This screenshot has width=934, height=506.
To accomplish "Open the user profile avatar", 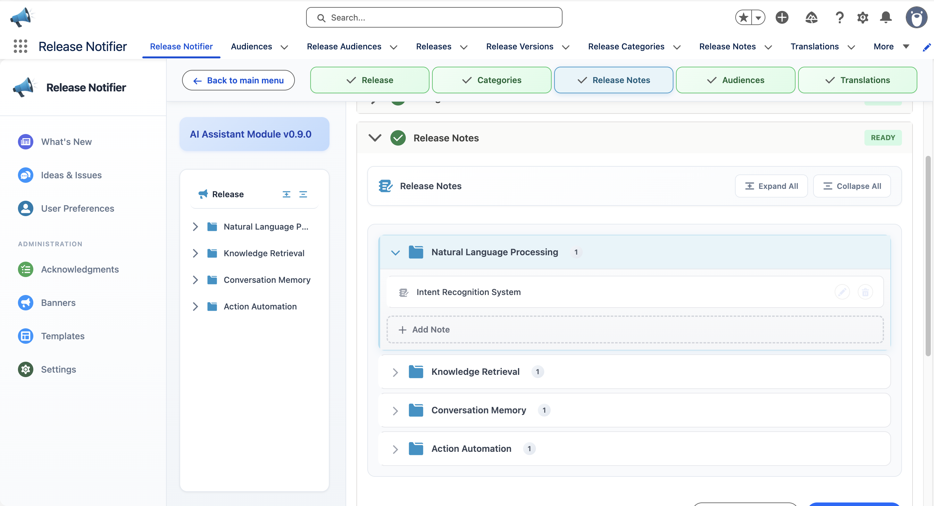I will pyautogui.click(x=916, y=17).
